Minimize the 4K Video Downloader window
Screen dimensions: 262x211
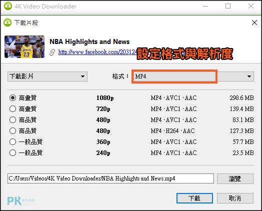pyautogui.click(x=205, y=6)
